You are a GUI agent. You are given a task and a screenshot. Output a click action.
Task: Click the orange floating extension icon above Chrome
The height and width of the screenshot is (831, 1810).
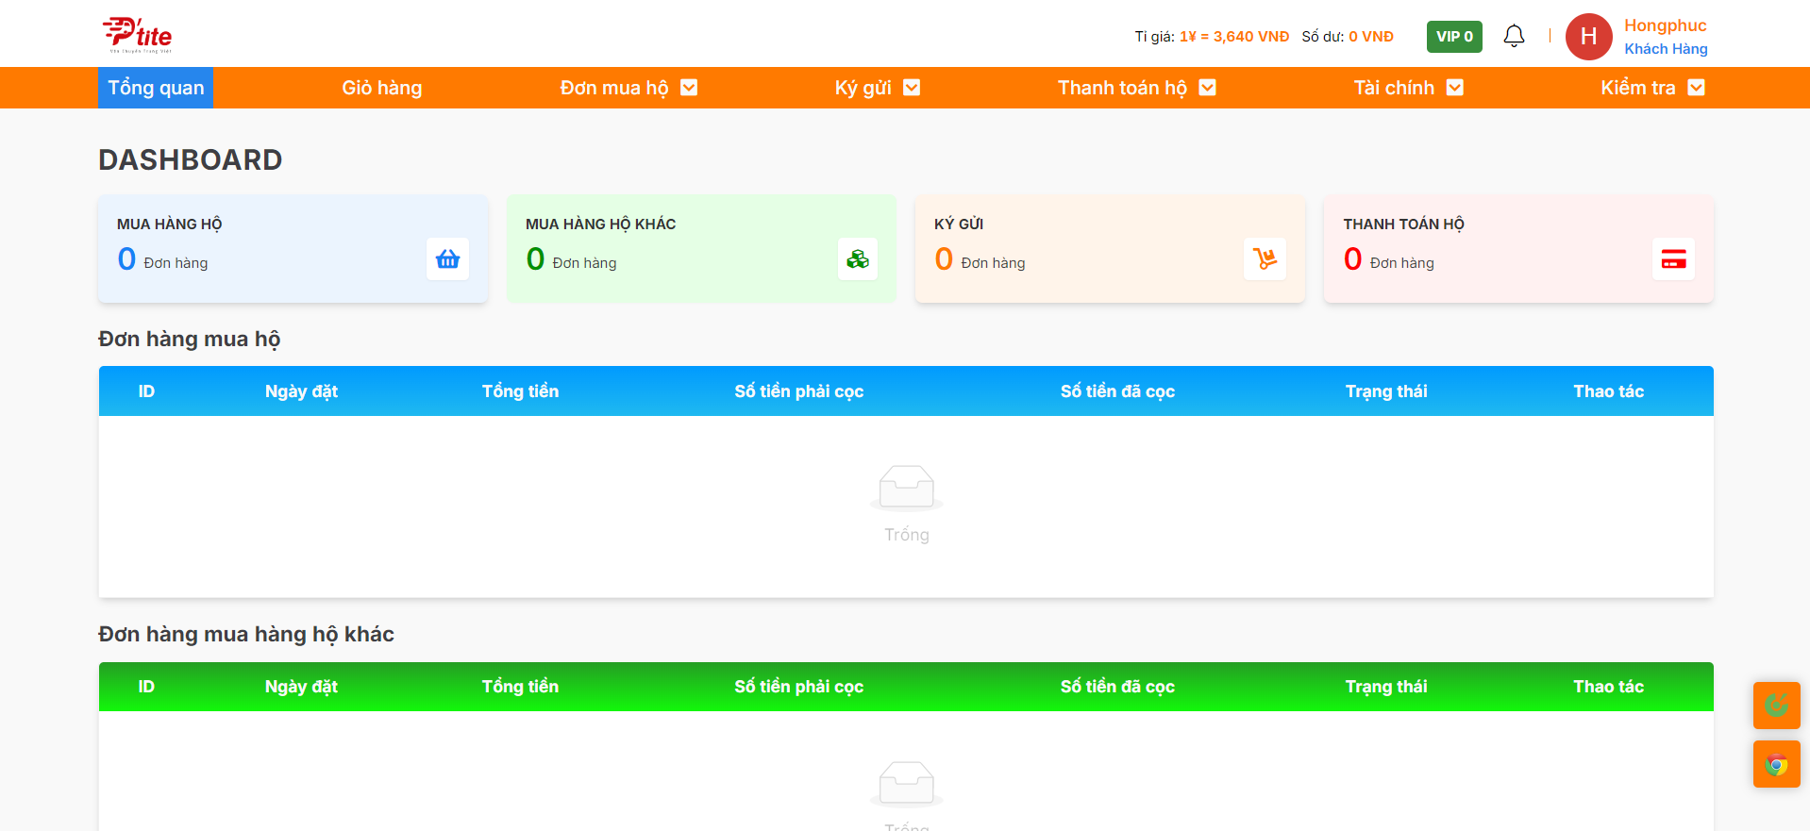click(x=1776, y=706)
